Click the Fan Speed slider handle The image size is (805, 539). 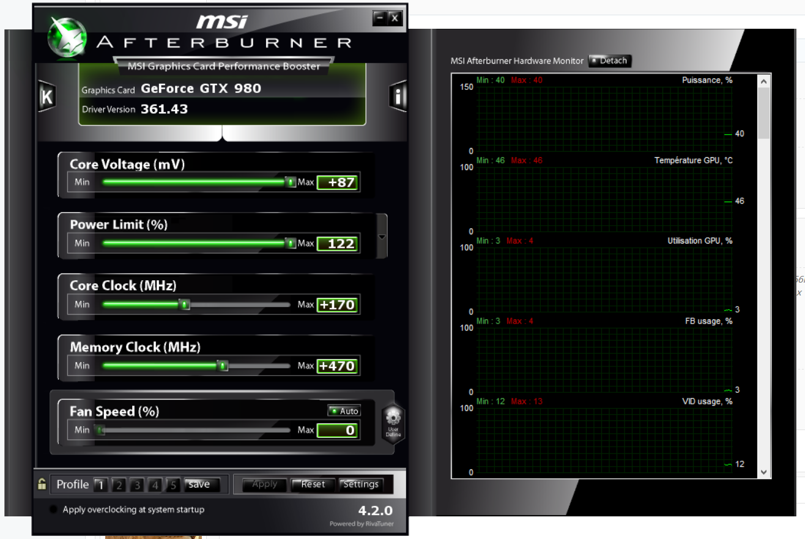tap(99, 430)
